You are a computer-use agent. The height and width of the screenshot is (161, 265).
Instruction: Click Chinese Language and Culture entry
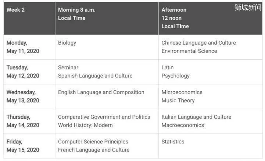[198, 43]
